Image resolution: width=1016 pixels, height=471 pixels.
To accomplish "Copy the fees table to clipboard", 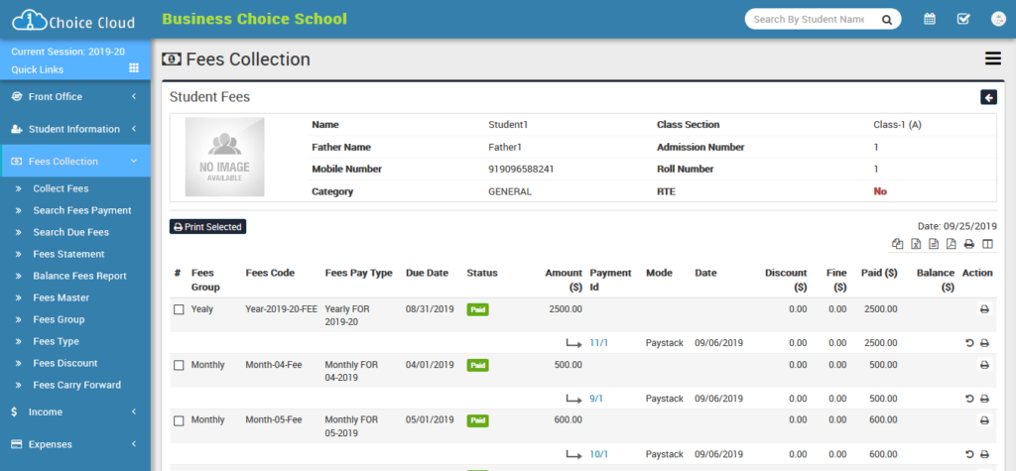I will tap(897, 244).
